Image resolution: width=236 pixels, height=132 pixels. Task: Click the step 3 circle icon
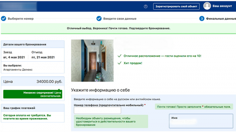(x=202, y=18)
